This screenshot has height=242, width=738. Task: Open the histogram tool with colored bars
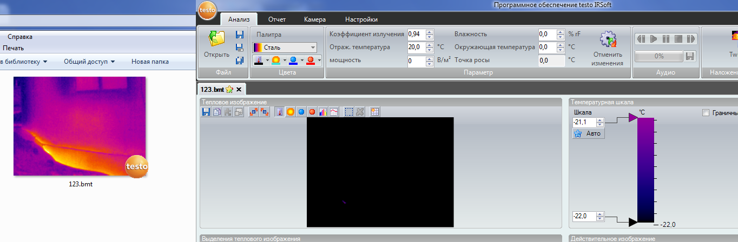tap(323, 112)
